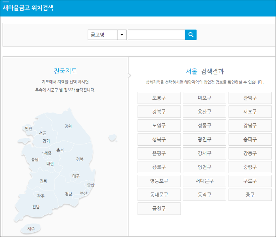Click 충북 on the Korea map

(x=60, y=150)
